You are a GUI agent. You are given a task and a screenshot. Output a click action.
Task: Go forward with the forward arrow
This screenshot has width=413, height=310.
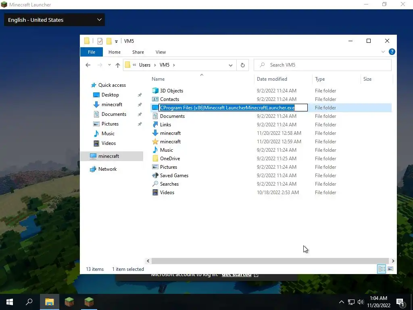click(x=100, y=65)
